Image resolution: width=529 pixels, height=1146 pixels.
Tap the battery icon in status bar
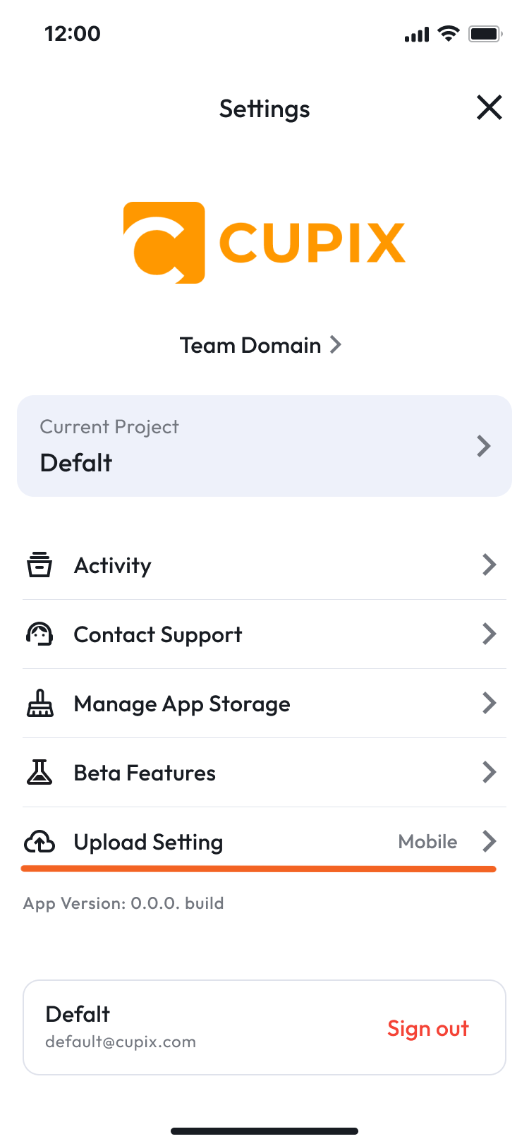click(485, 34)
